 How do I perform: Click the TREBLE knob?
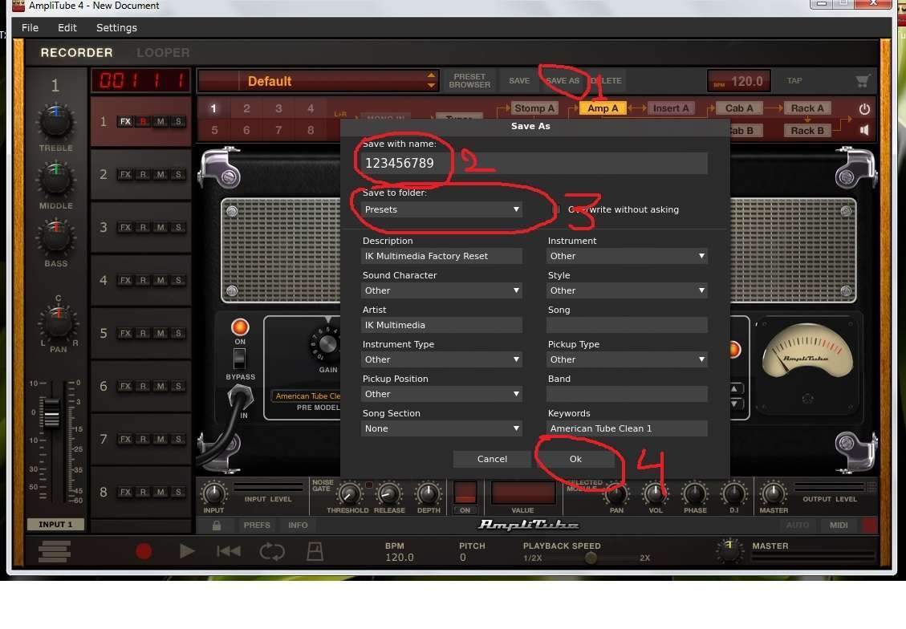pyautogui.click(x=56, y=120)
